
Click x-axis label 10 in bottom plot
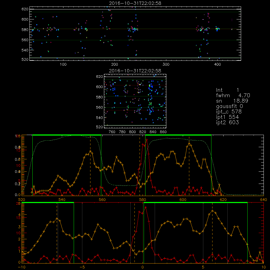pos(264,267)
